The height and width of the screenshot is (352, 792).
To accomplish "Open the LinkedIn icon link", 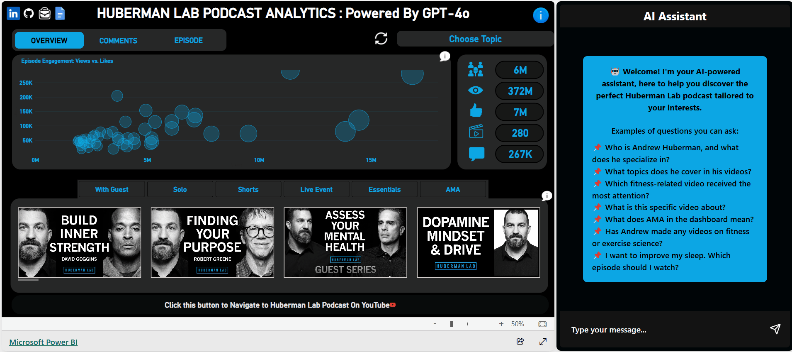I will tap(13, 13).
